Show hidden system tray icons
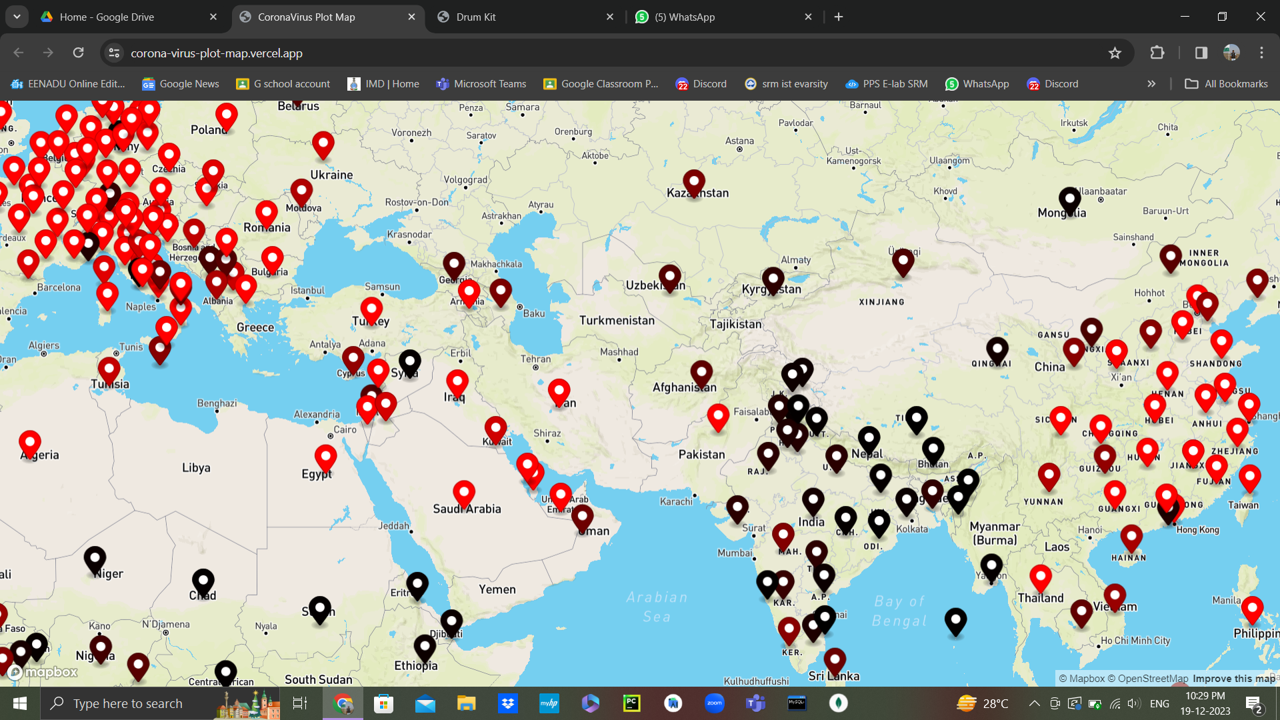 click(x=1034, y=703)
